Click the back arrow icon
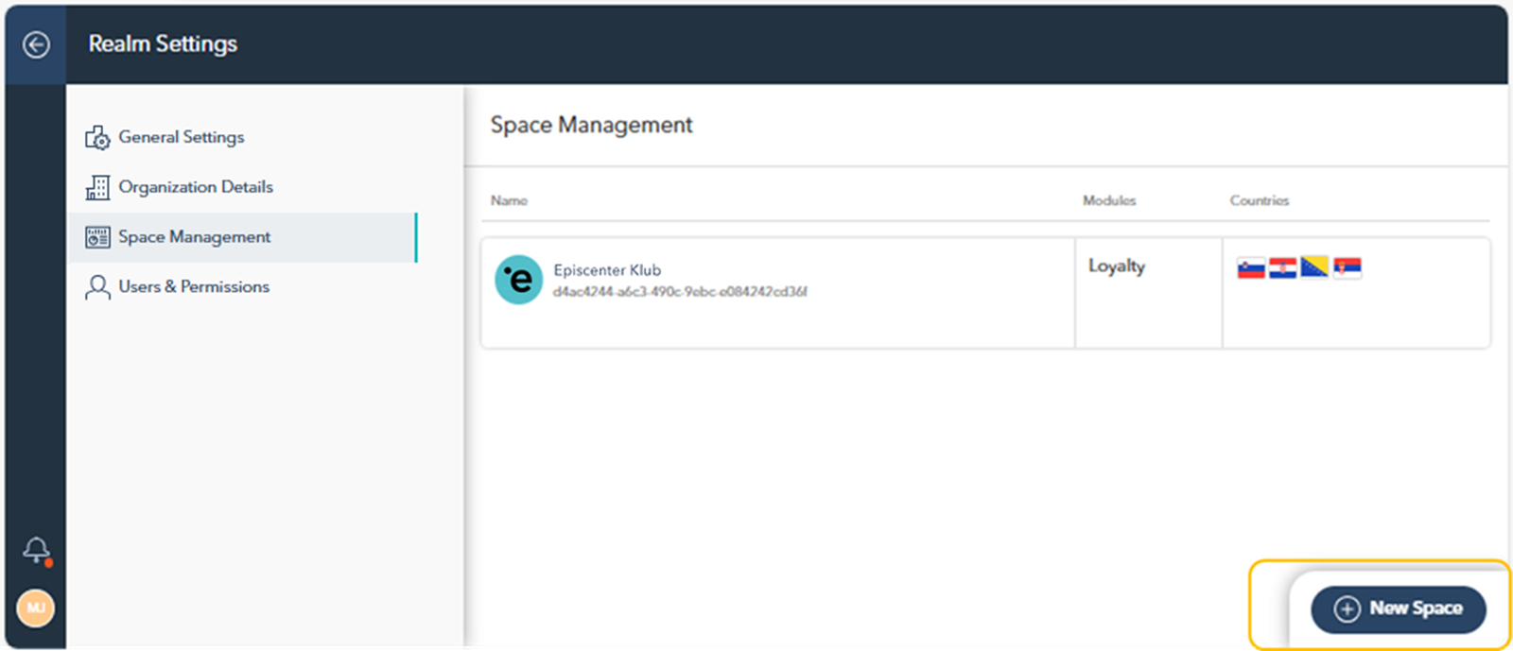Image resolution: width=1513 pixels, height=651 pixels. [x=36, y=44]
